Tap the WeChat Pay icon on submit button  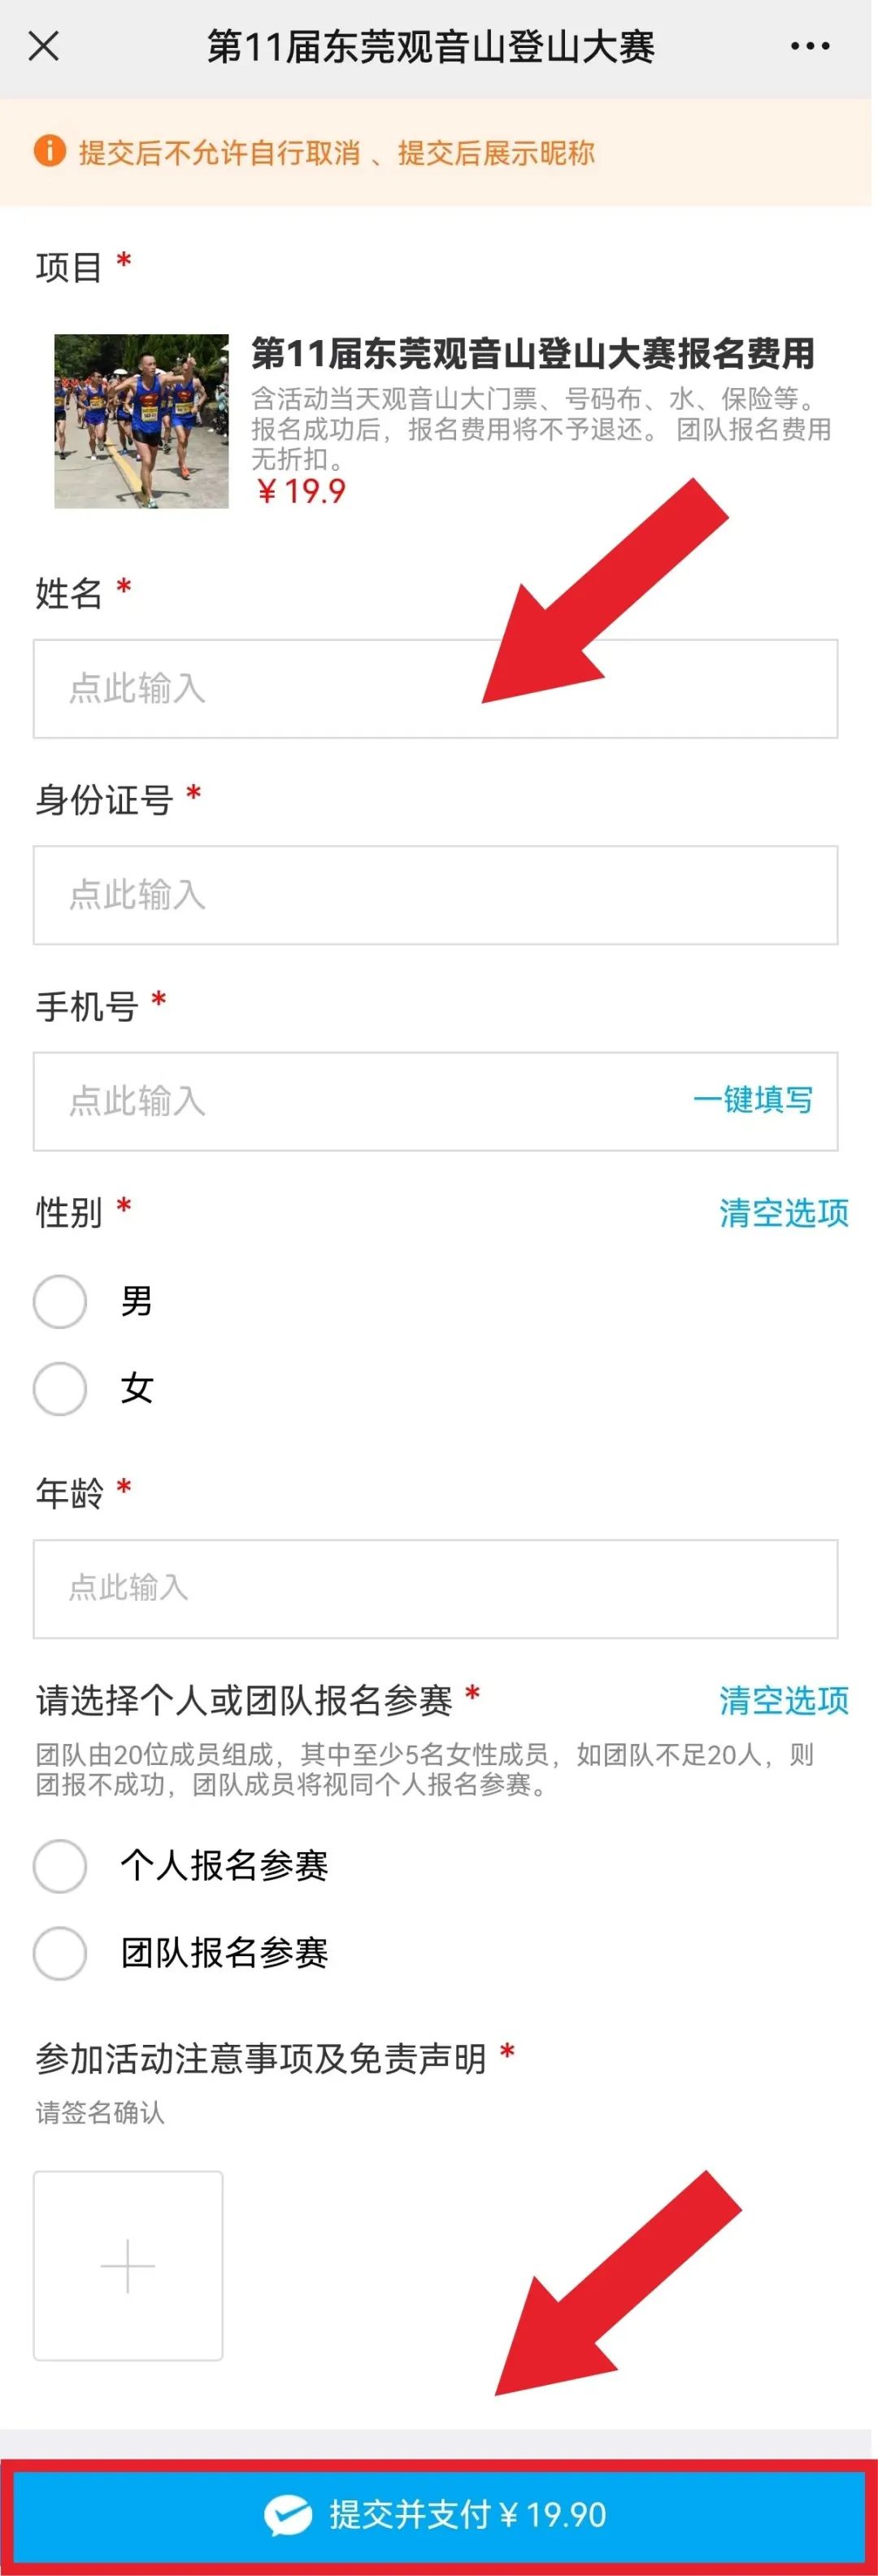[x=288, y=2514]
